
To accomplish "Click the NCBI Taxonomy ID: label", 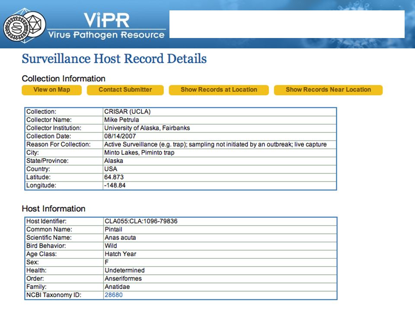I will tap(54, 295).
